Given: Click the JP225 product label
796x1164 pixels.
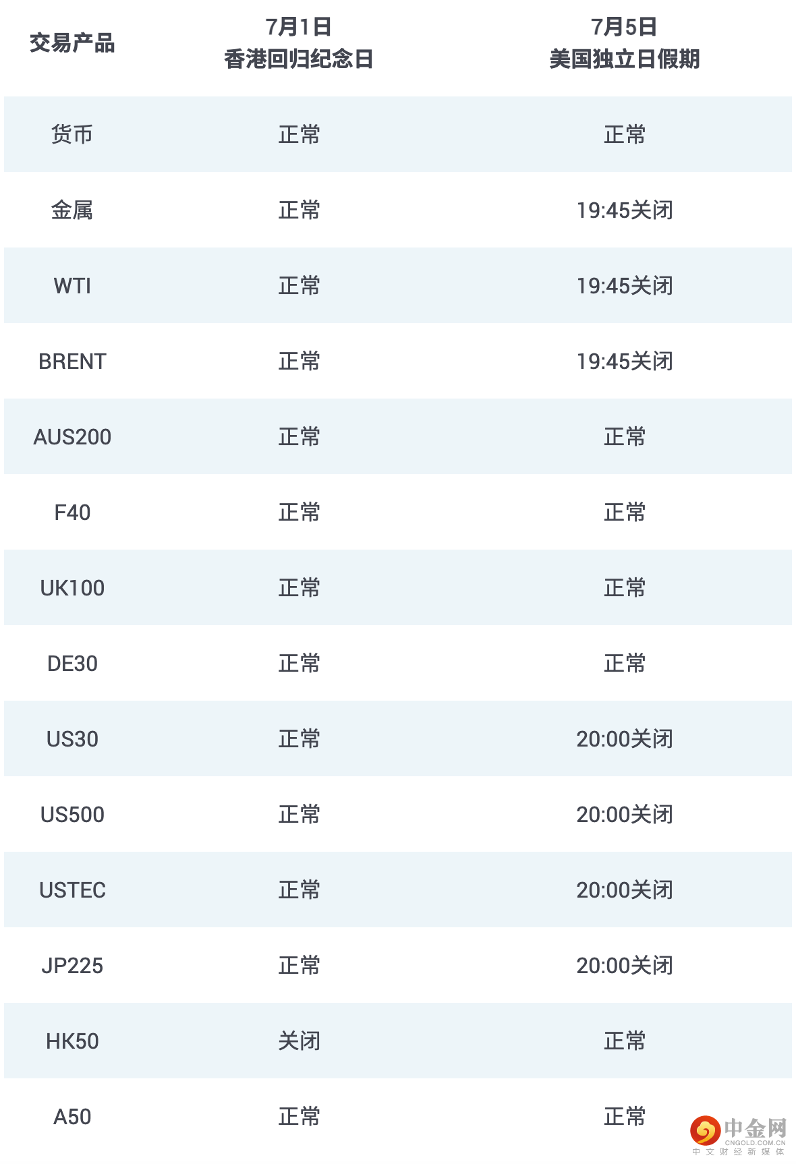Looking at the screenshot, I should (x=72, y=966).
